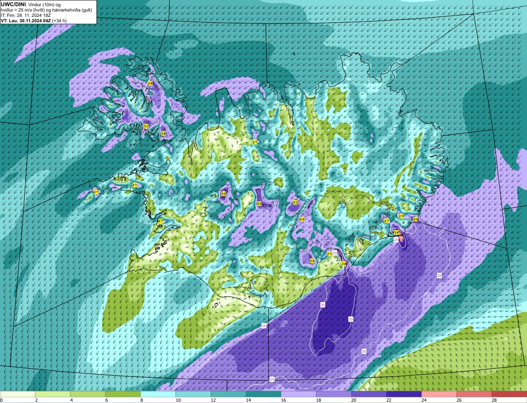Viewport: 527px width, 403px height.
Task: Select the legend tick label 8
Action: [142, 400]
